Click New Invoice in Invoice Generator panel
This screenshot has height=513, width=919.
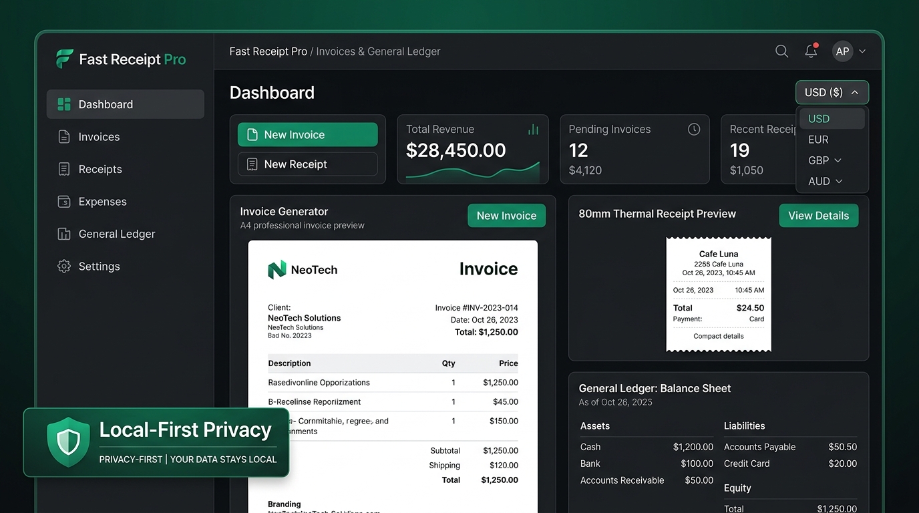tap(506, 216)
